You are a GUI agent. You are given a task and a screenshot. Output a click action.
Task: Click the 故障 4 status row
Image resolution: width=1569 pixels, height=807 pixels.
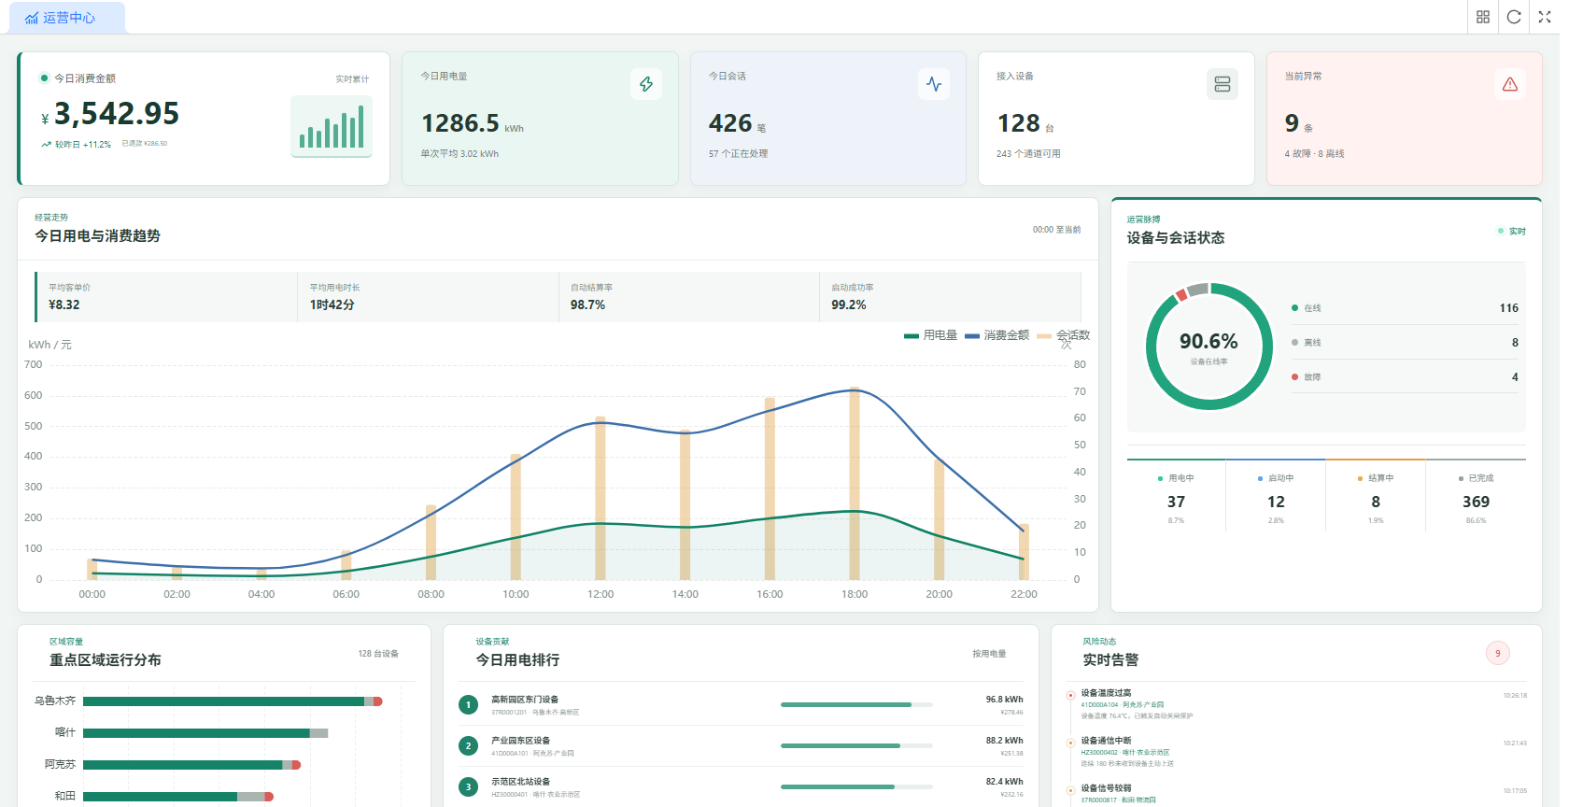pos(1405,377)
